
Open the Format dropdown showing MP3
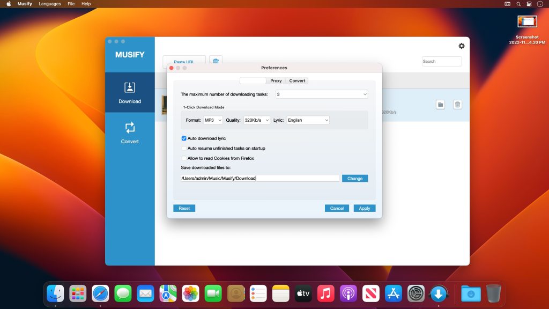[x=213, y=120]
